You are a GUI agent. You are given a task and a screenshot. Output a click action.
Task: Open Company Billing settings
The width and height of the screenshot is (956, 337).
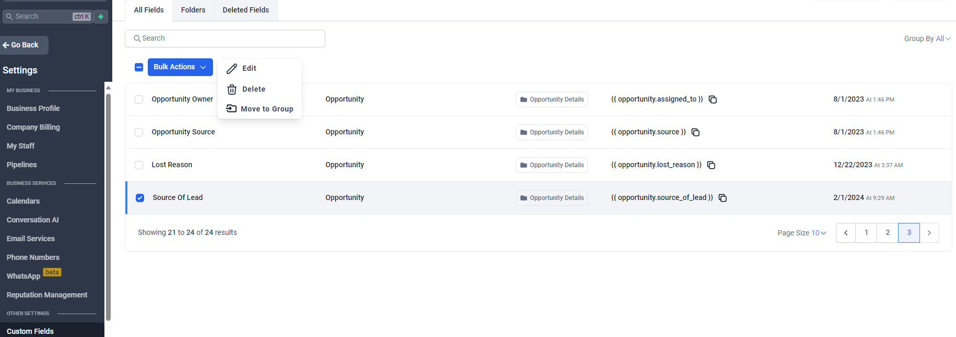click(33, 127)
